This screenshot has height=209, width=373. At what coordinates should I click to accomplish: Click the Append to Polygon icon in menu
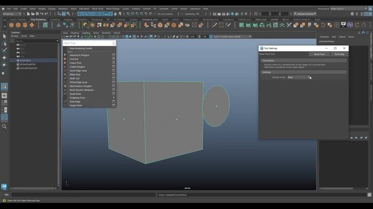(65, 55)
